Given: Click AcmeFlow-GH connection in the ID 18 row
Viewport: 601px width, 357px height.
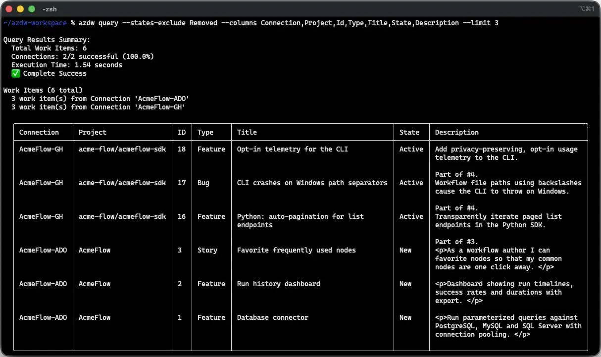Looking at the screenshot, I should coord(41,149).
